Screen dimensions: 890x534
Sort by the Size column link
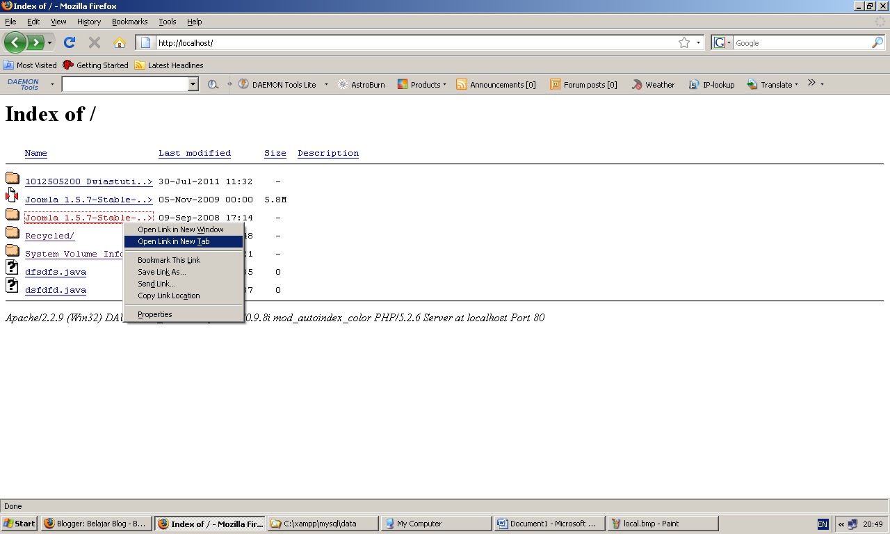[x=275, y=153]
